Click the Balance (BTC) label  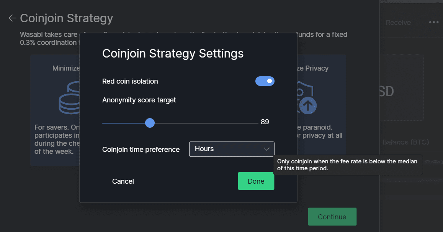[x=405, y=142]
